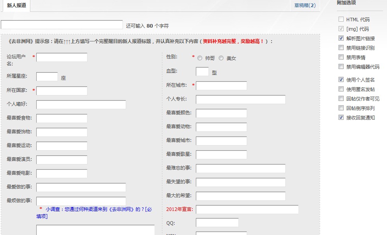Check 禁用编辑器代码 option
This screenshot has height=235, width=387.
[340, 67]
